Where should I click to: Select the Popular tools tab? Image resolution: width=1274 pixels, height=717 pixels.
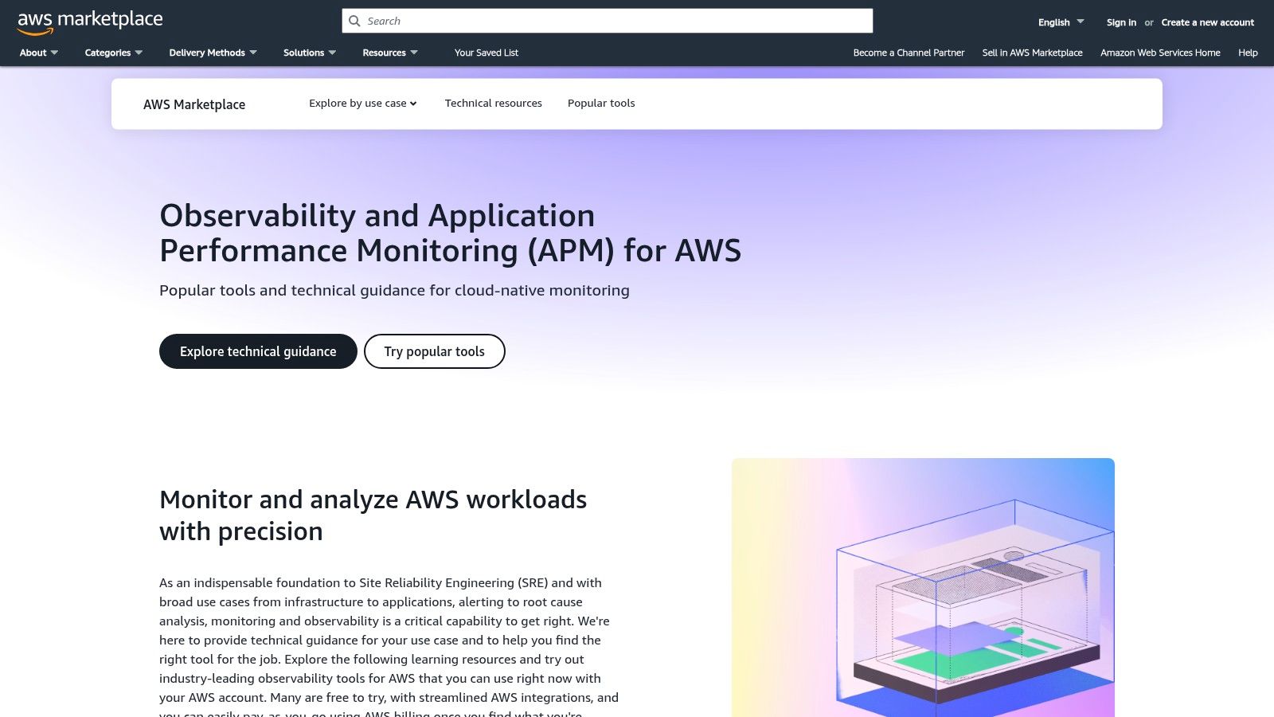pyautogui.click(x=601, y=104)
